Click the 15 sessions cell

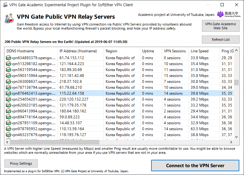pos(173,76)
